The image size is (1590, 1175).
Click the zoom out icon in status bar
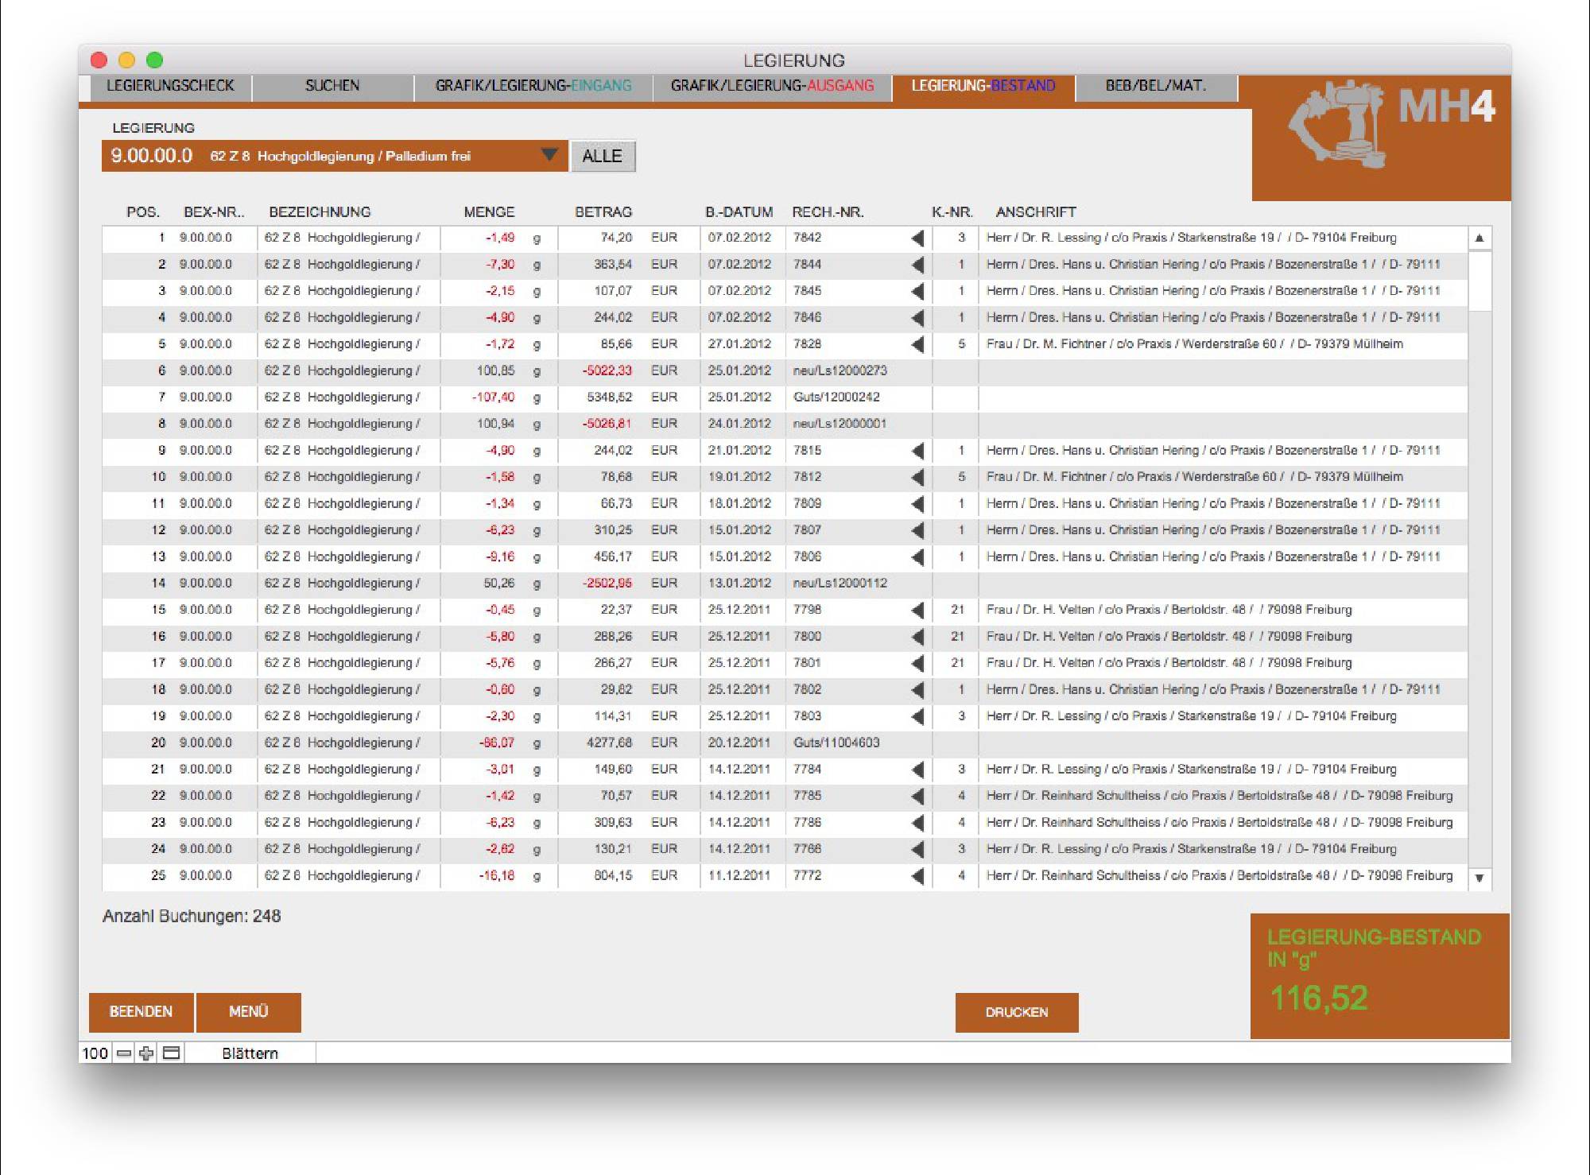point(124,1053)
